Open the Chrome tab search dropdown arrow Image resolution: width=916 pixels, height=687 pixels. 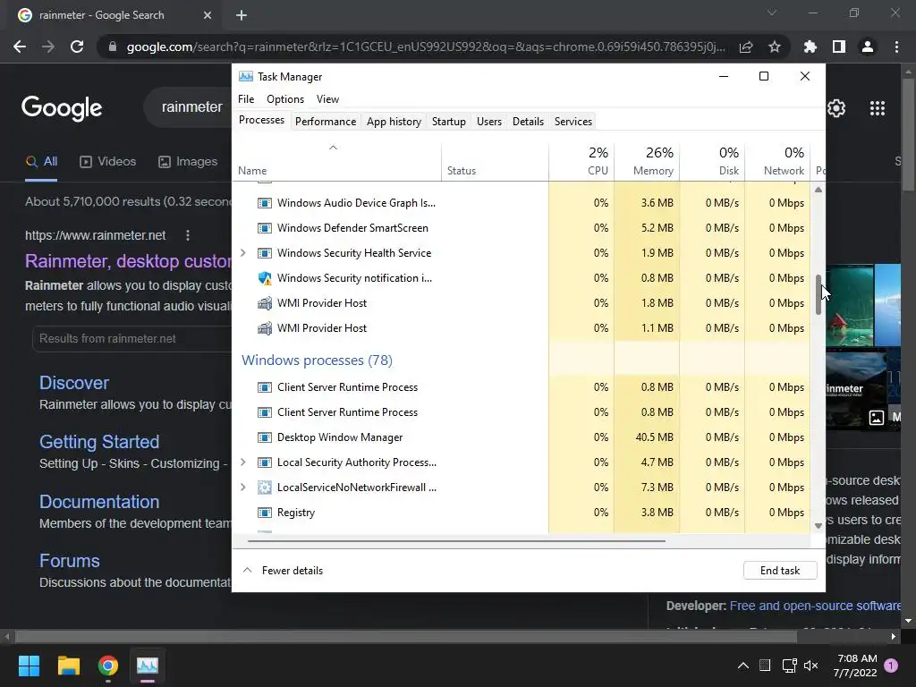[772, 13]
